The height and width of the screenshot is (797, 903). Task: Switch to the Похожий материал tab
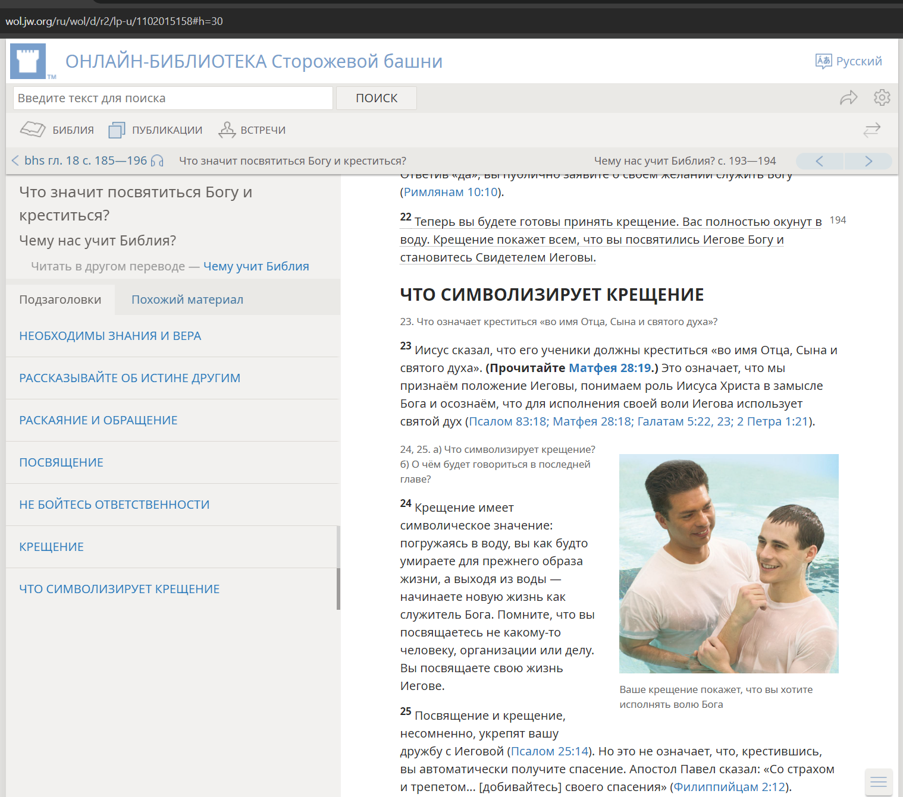(x=187, y=300)
